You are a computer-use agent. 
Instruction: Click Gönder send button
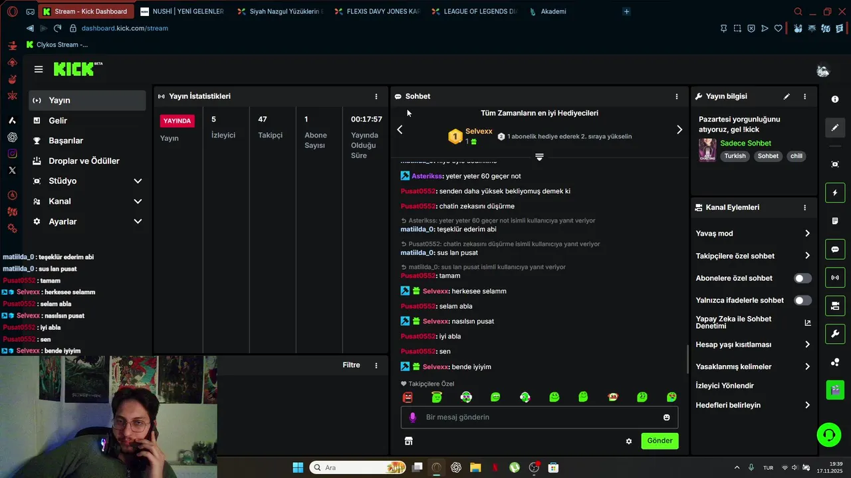coord(660,441)
